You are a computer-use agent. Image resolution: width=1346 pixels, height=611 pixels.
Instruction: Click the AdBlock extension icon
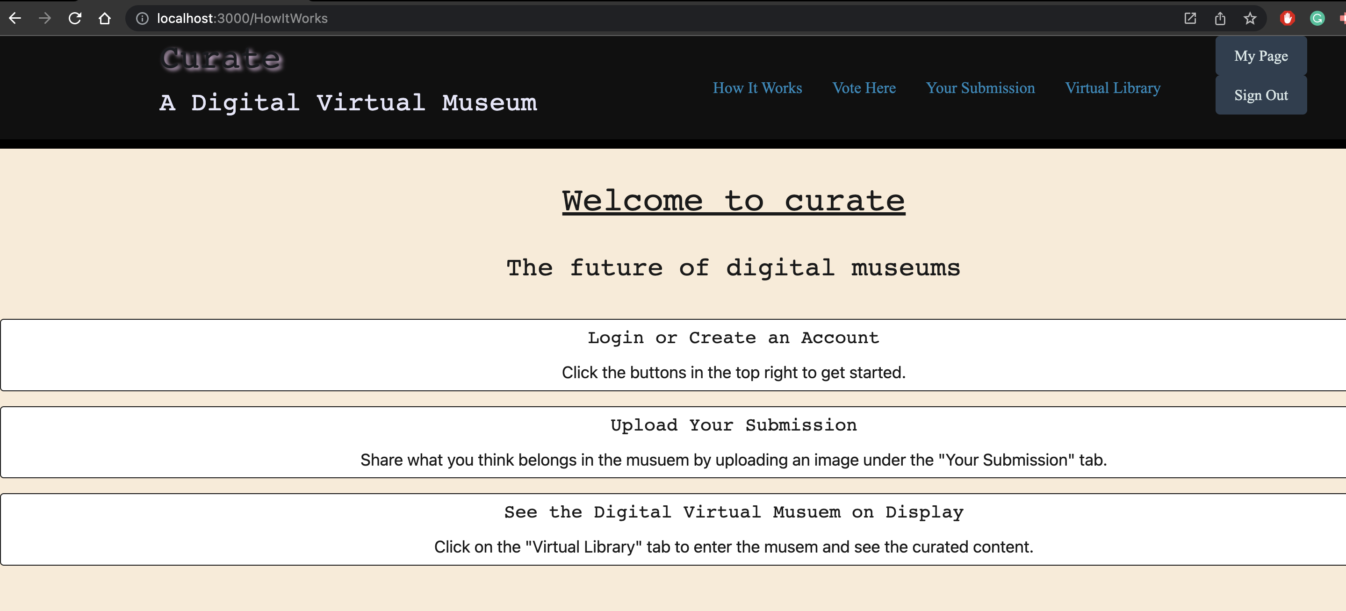(x=1288, y=18)
